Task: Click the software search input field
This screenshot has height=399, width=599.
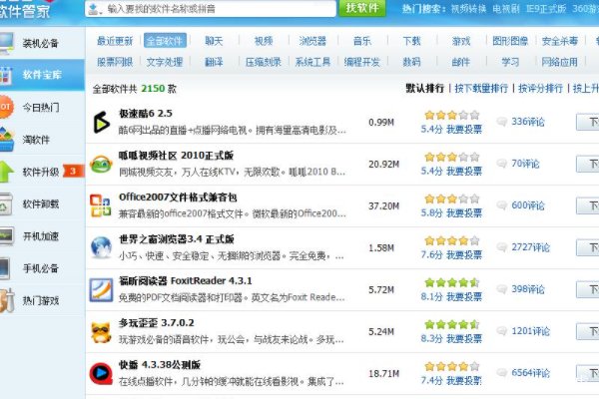Action: coord(211,9)
